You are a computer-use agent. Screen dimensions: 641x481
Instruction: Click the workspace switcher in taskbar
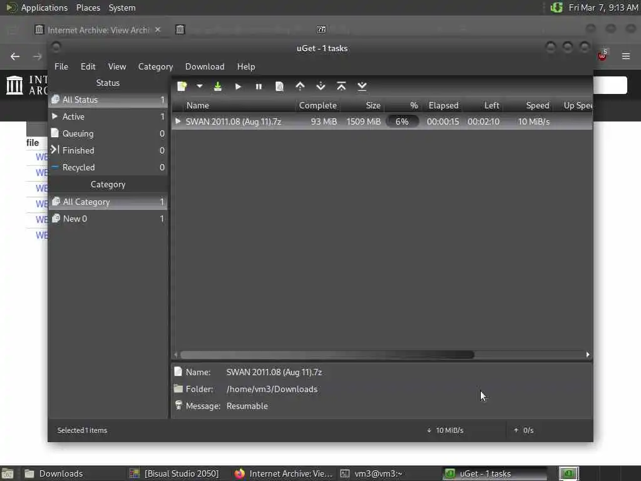[568, 473]
